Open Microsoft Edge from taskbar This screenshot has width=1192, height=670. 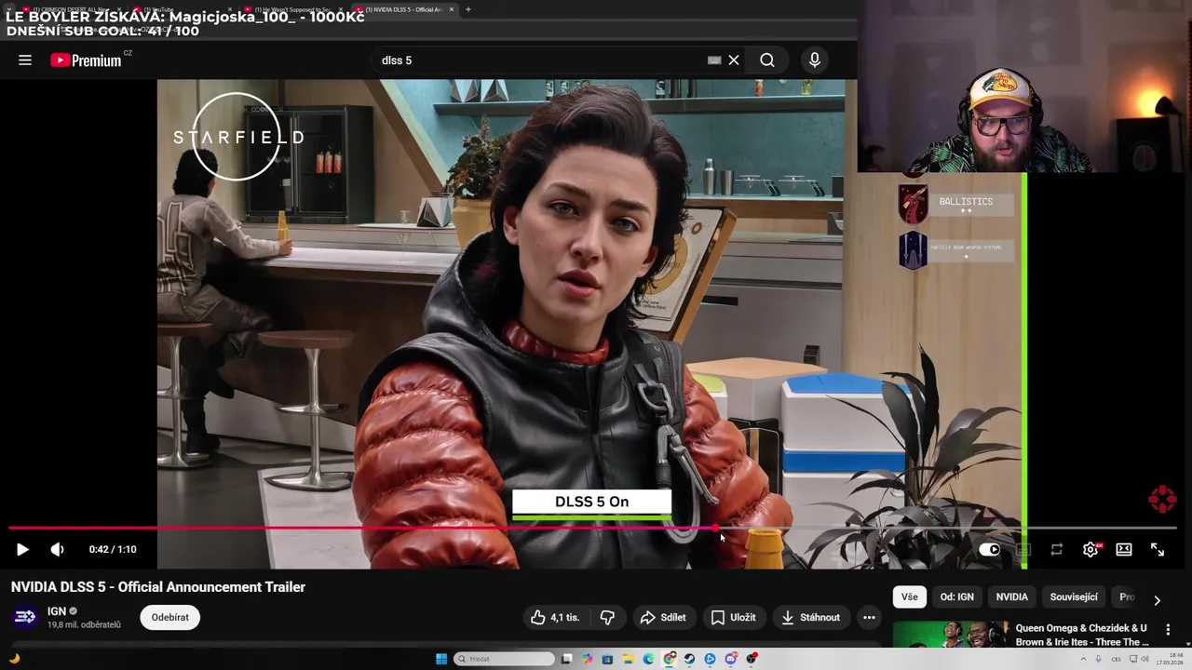pyautogui.click(x=648, y=659)
